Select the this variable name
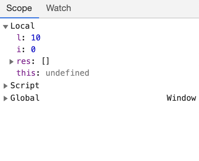 point(26,73)
